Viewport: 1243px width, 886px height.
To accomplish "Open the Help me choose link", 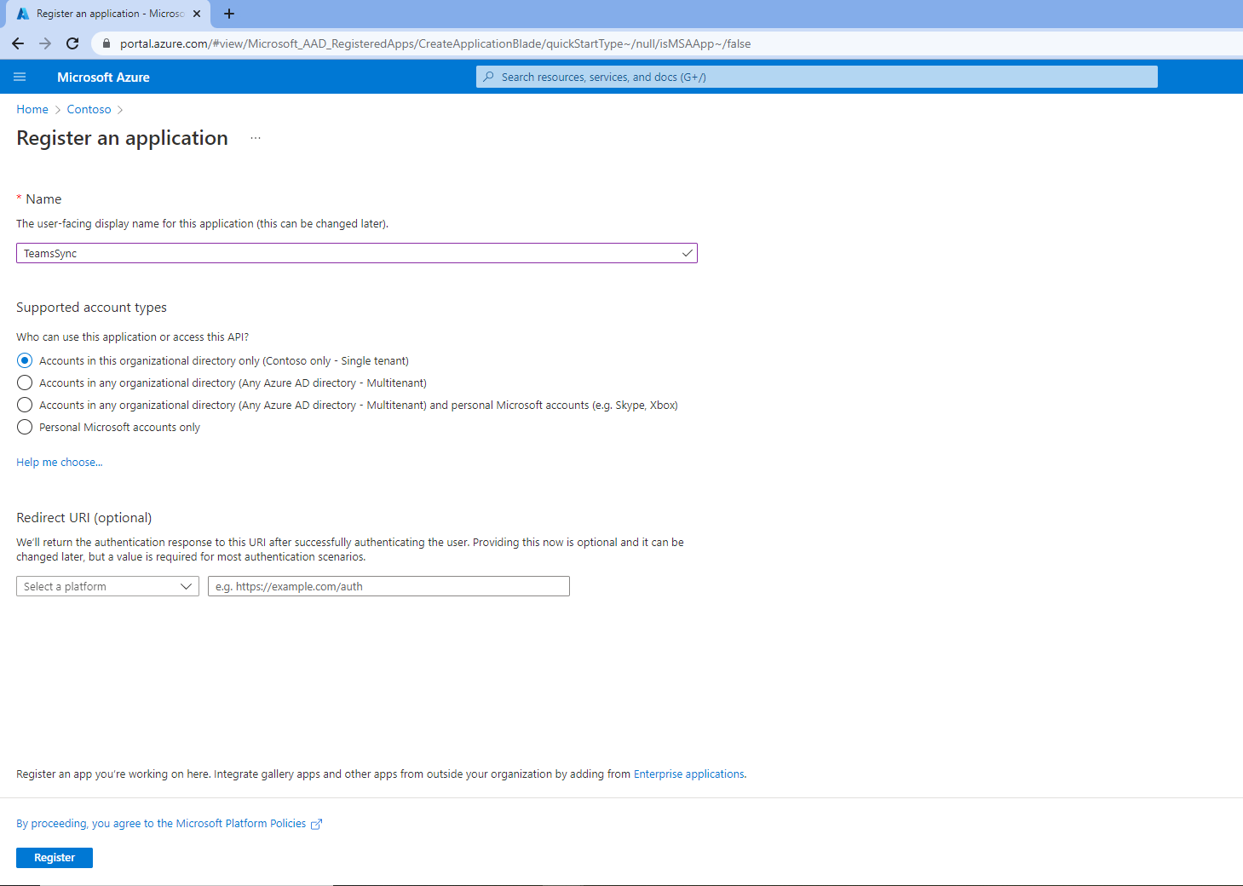I will tap(59, 462).
